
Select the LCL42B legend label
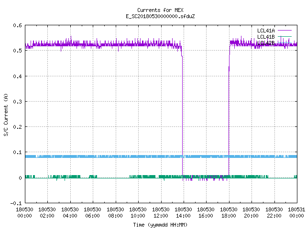[x=266, y=43]
